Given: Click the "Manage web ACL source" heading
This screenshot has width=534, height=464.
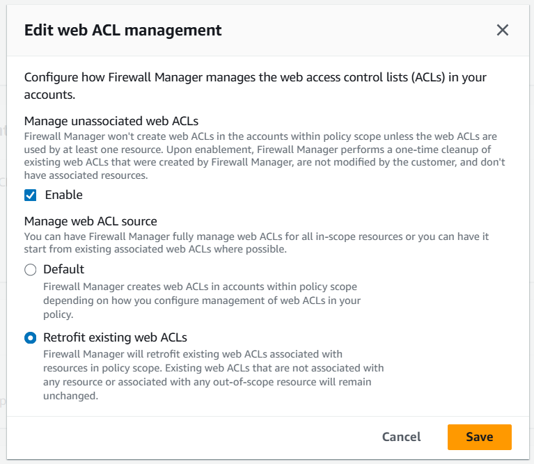Looking at the screenshot, I should [x=91, y=221].
